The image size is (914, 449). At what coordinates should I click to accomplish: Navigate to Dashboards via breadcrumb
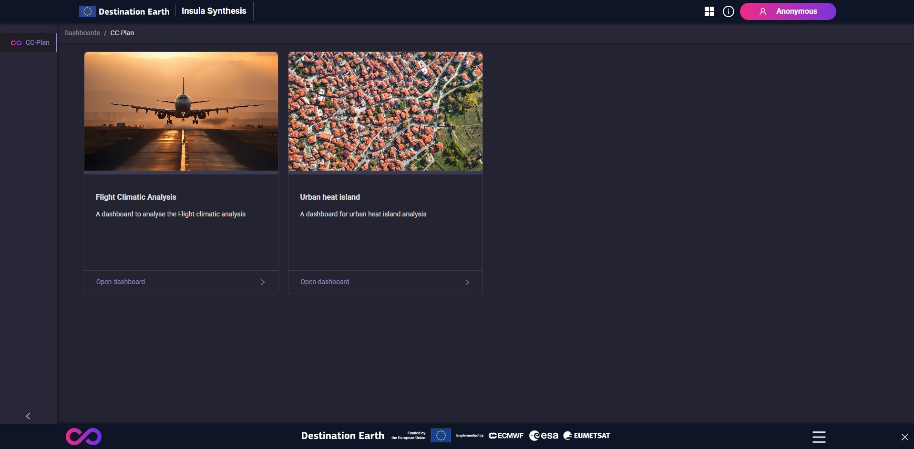(82, 33)
